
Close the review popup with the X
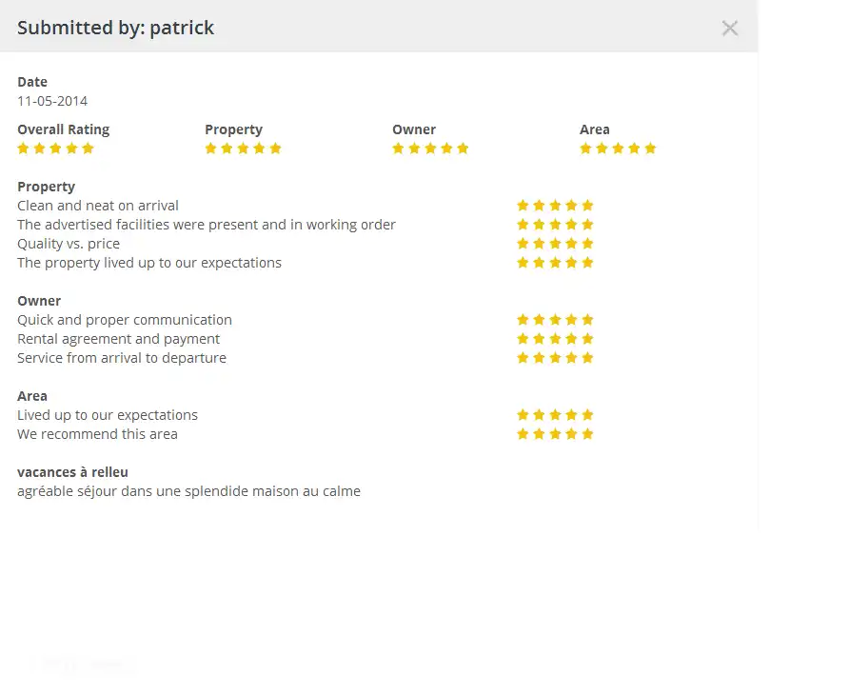pyautogui.click(x=730, y=29)
